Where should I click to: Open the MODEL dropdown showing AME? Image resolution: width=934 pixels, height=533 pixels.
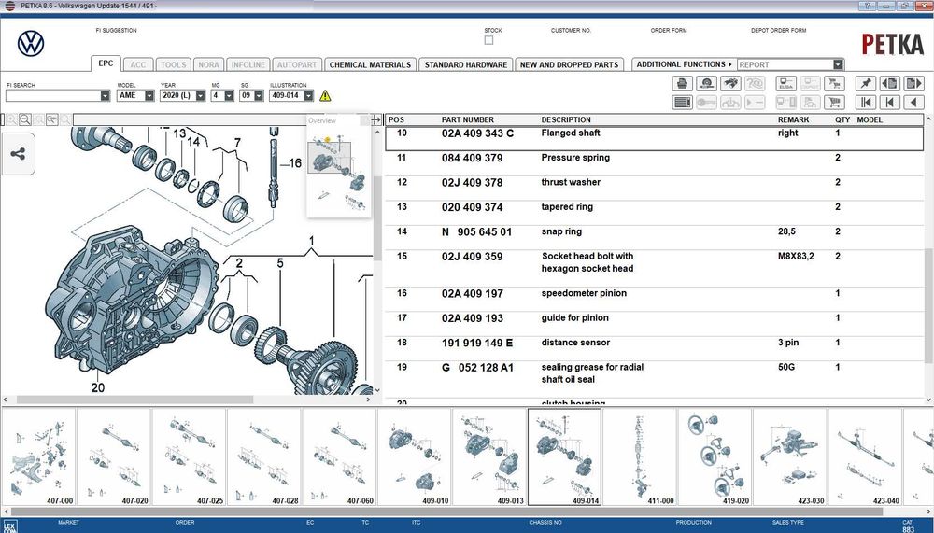(135, 95)
